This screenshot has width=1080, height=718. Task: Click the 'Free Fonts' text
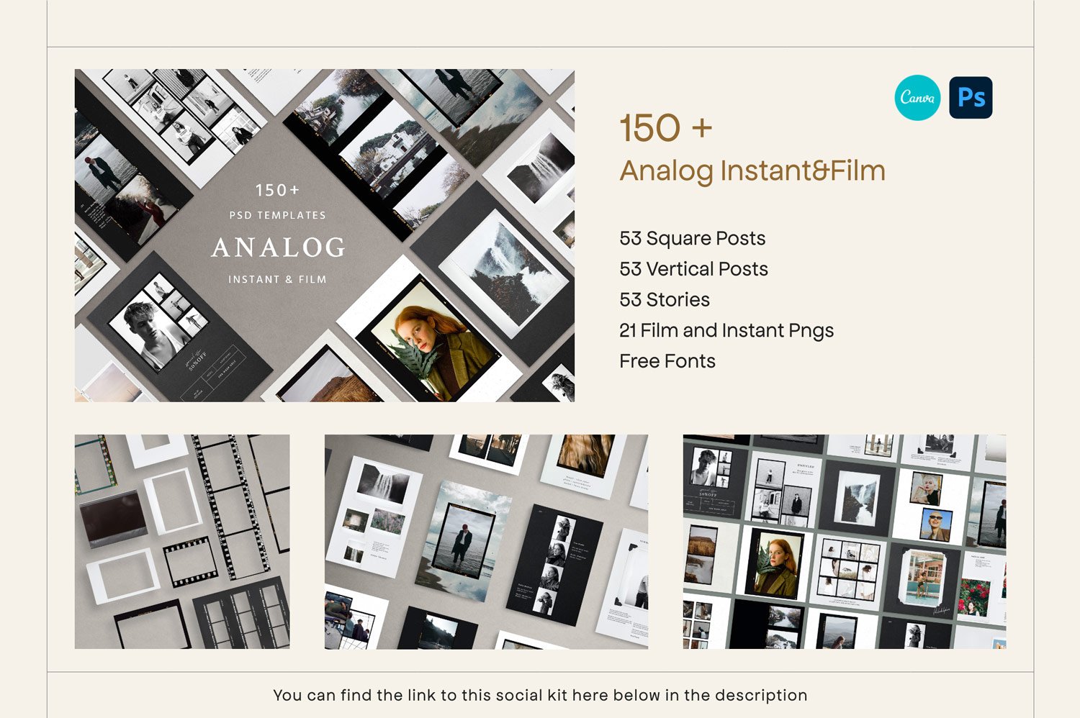(667, 361)
